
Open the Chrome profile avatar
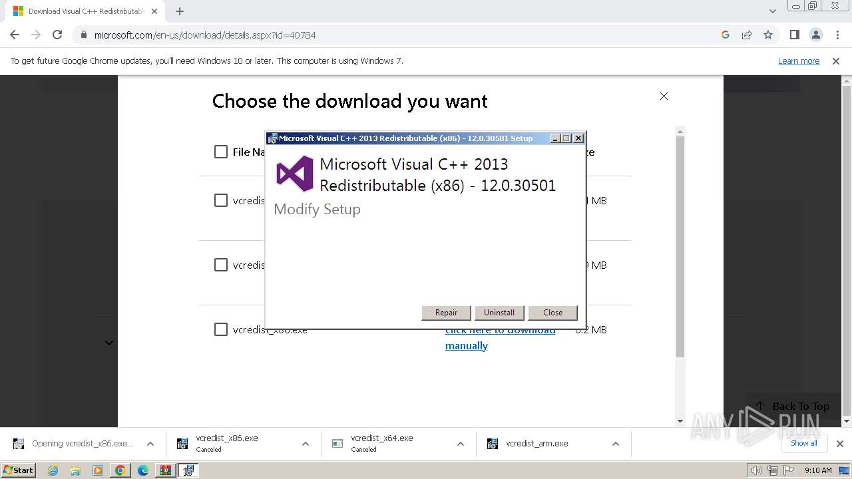(815, 35)
